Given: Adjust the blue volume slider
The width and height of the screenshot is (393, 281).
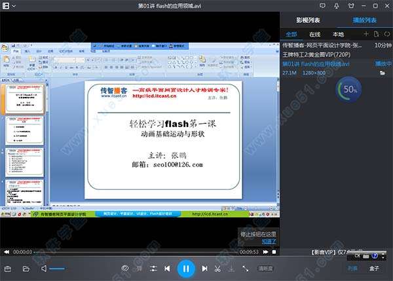Looking at the screenshot, I should (57, 269).
